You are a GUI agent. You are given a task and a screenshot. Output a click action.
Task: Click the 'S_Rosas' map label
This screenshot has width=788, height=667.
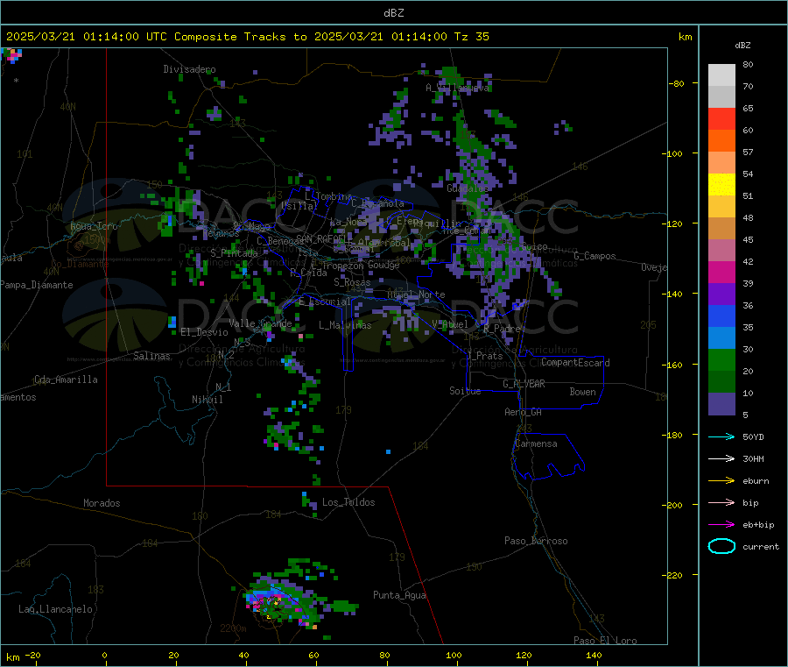click(x=352, y=282)
